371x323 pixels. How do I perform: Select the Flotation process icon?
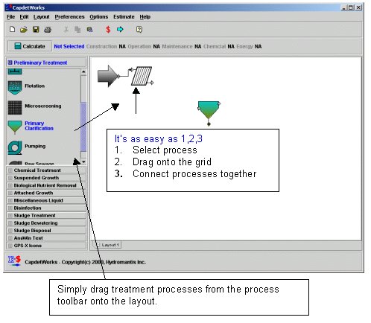click(x=15, y=87)
